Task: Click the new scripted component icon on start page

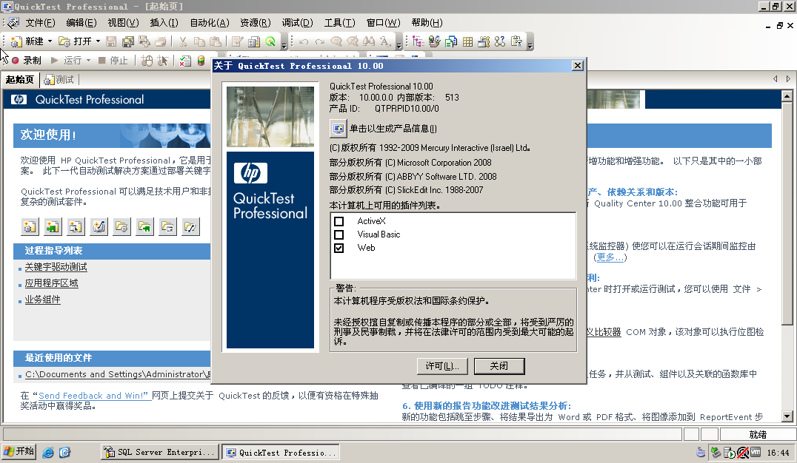Action: tap(99, 226)
